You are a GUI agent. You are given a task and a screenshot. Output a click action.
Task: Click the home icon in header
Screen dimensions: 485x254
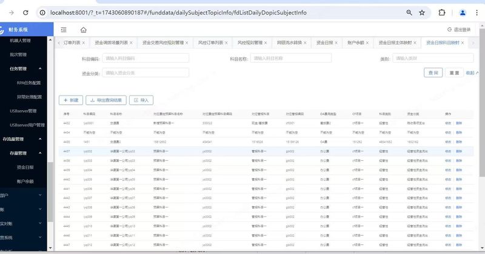pos(83,30)
